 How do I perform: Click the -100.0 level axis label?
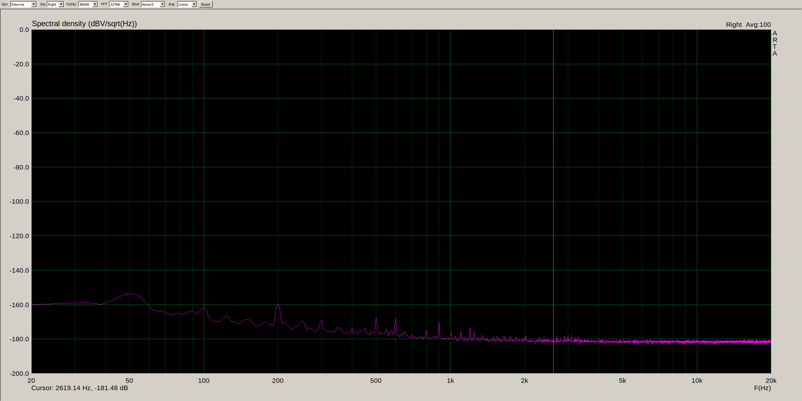pyautogui.click(x=19, y=201)
